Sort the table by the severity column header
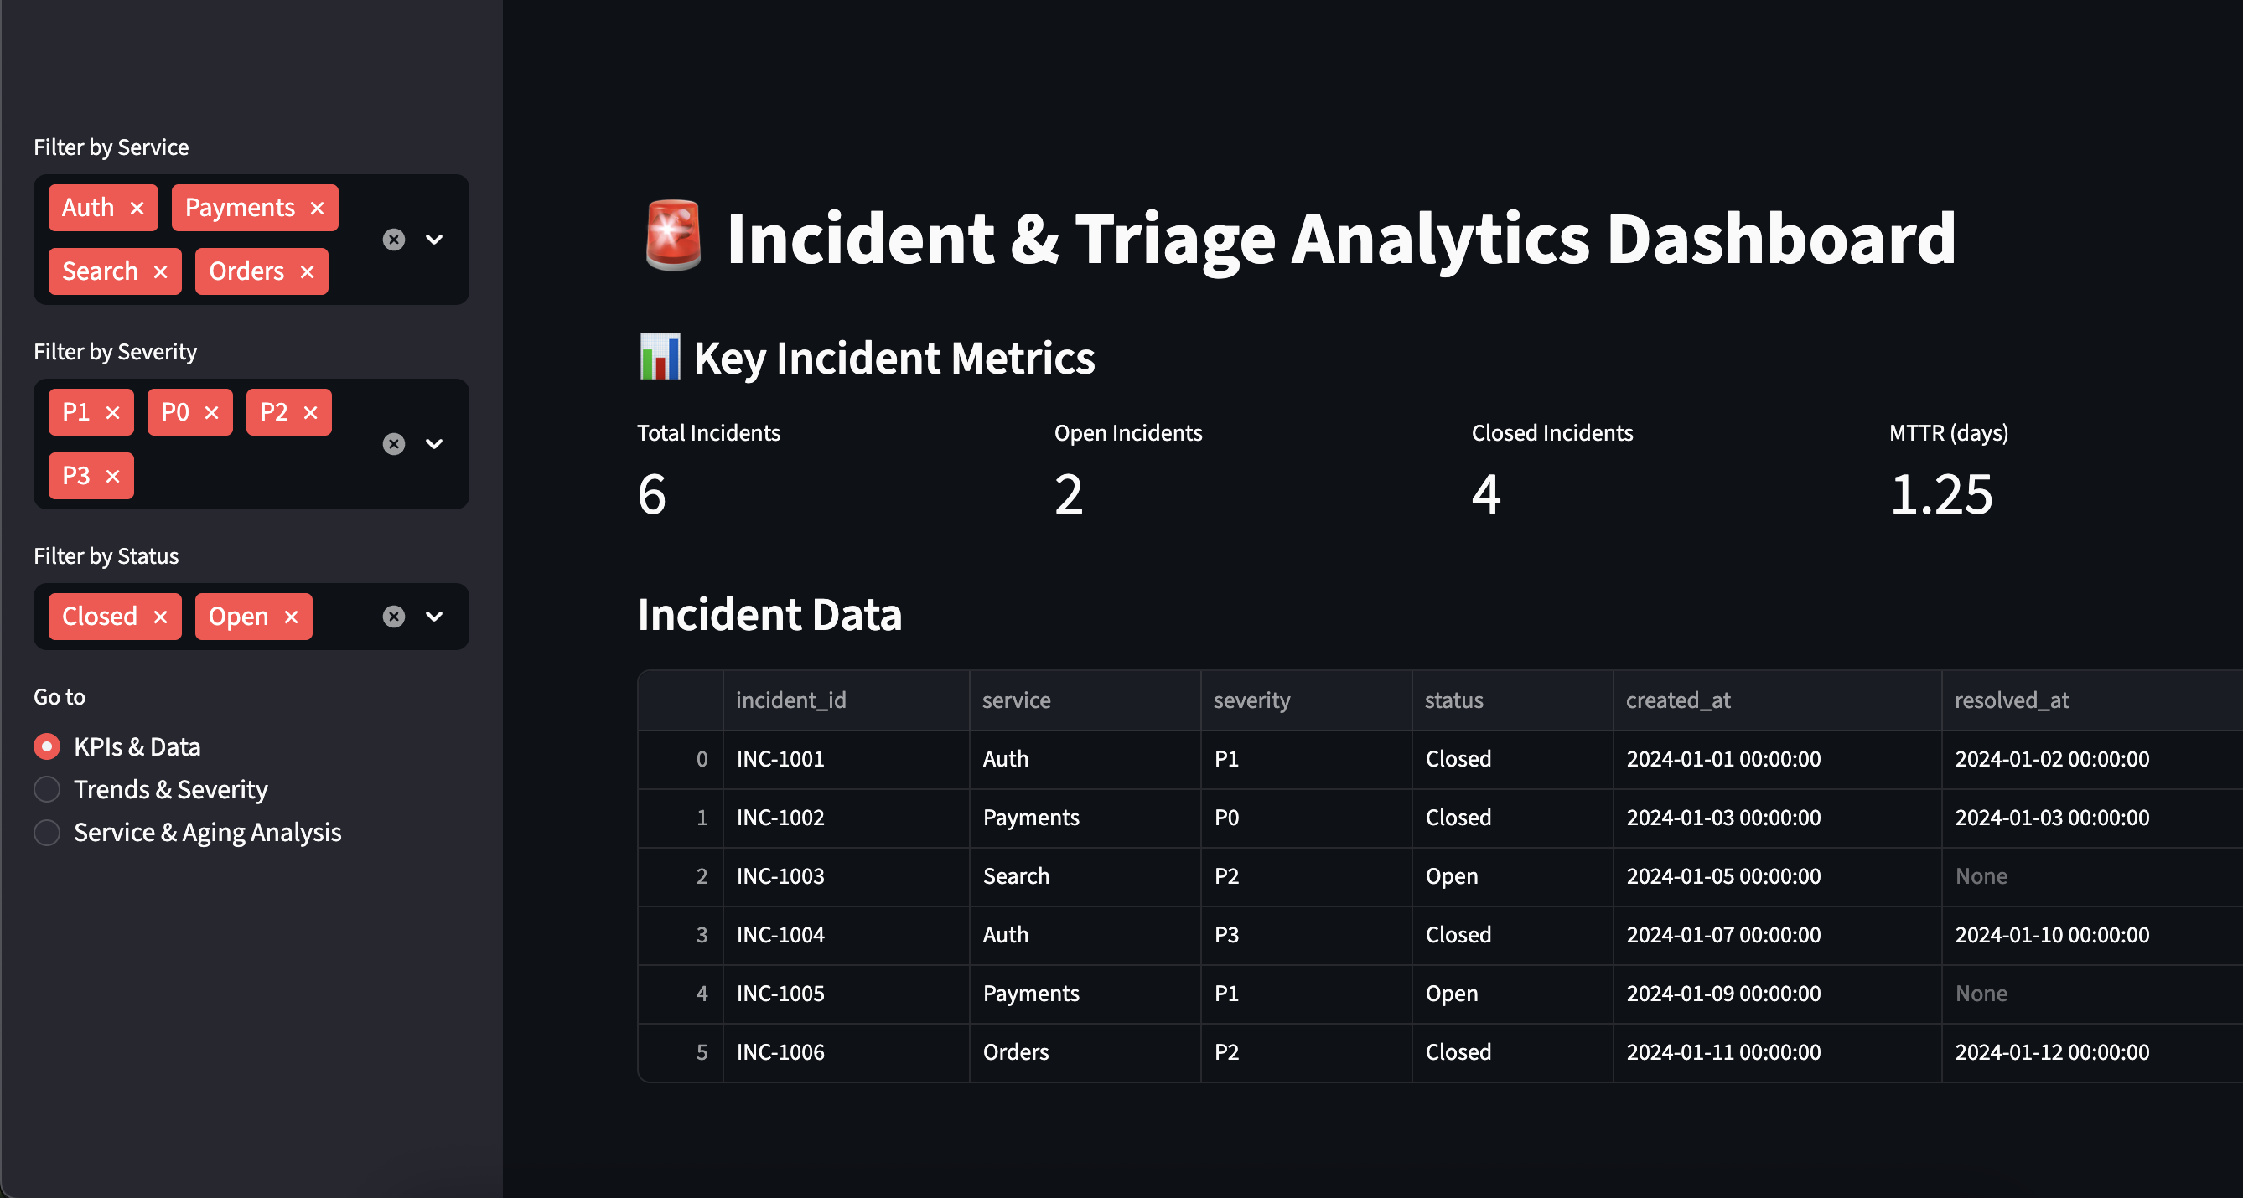 [x=1252, y=700]
